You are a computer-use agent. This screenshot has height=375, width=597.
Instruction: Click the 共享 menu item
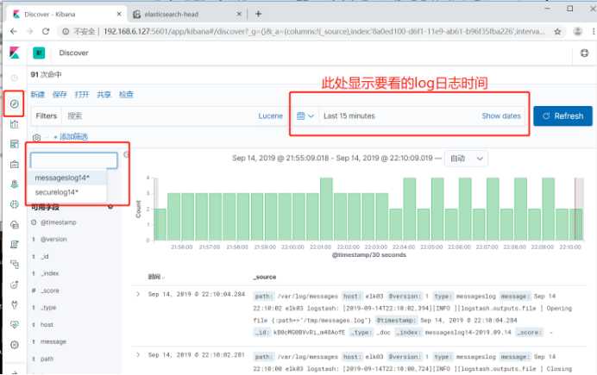(104, 94)
